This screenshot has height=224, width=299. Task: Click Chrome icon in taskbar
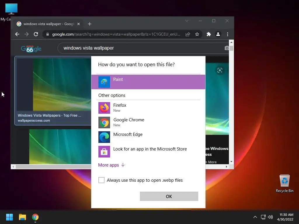[x=35, y=217]
